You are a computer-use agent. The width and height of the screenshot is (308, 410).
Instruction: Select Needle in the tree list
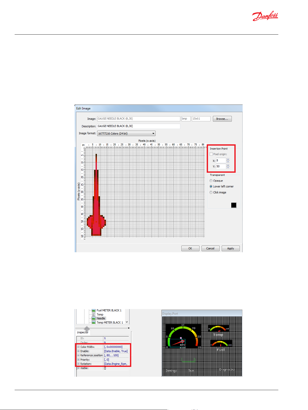(x=101, y=319)
